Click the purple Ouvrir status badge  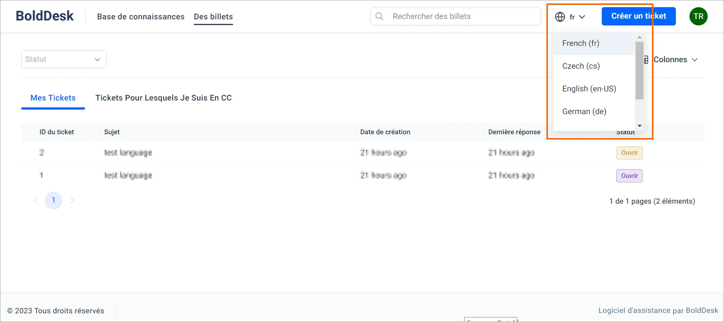[629, 176]
